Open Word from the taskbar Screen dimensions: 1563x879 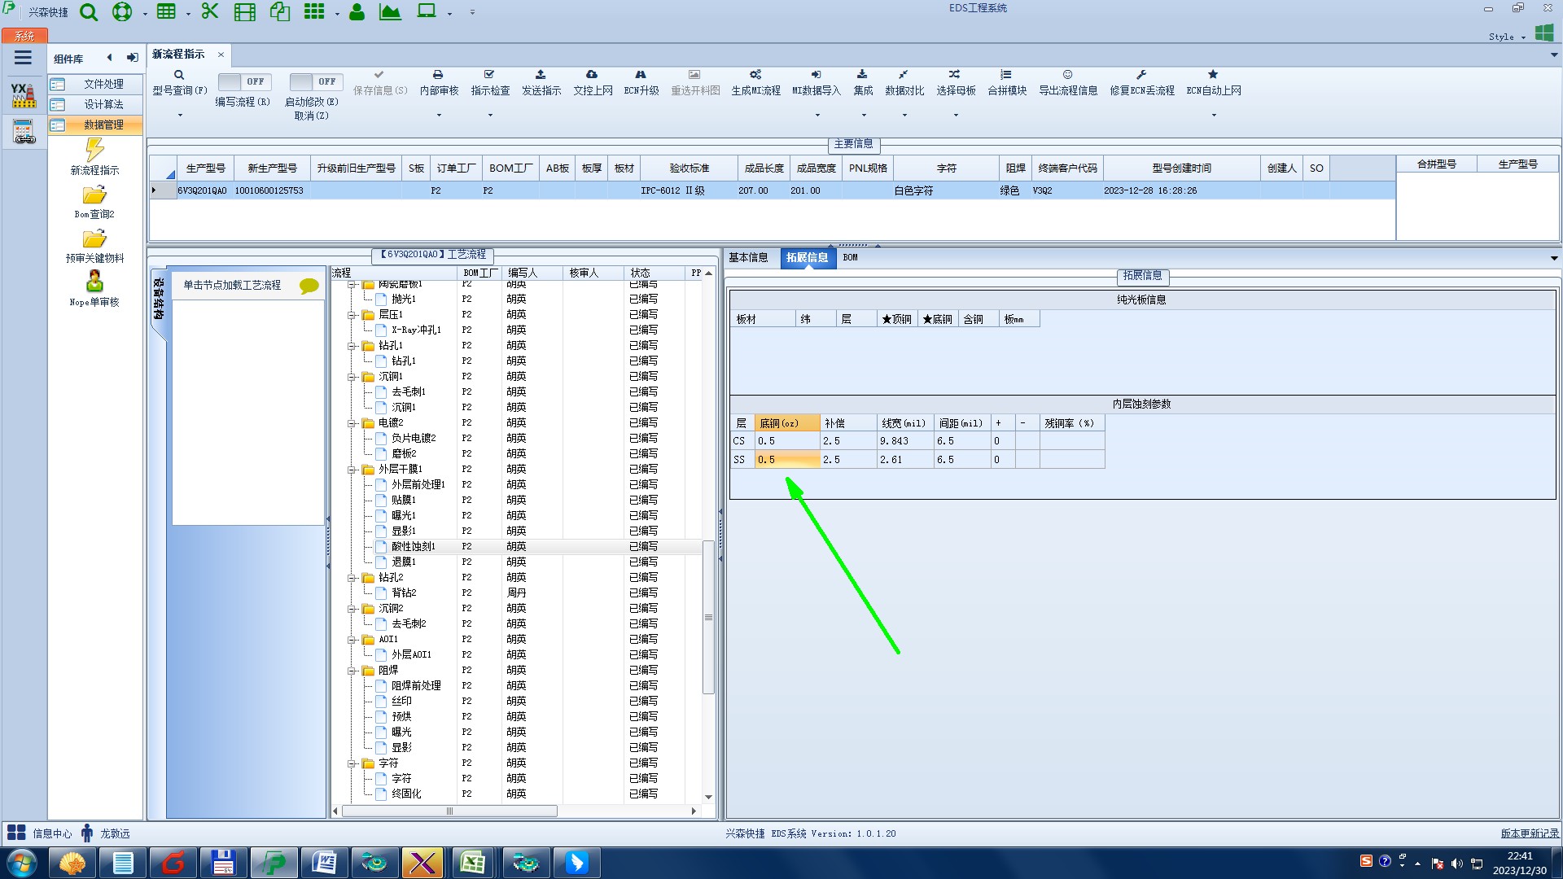(x=324, y=863)
